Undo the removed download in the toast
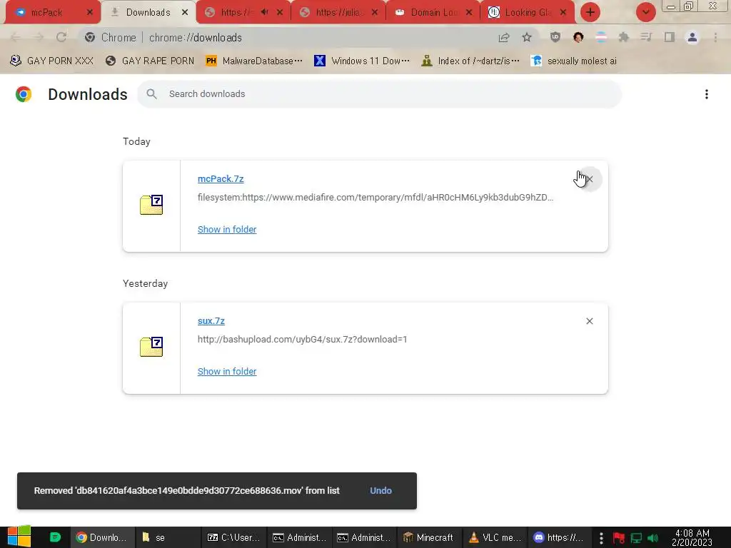Image resolution: width=731 pixels, height=548 pixels. (381, 491)
